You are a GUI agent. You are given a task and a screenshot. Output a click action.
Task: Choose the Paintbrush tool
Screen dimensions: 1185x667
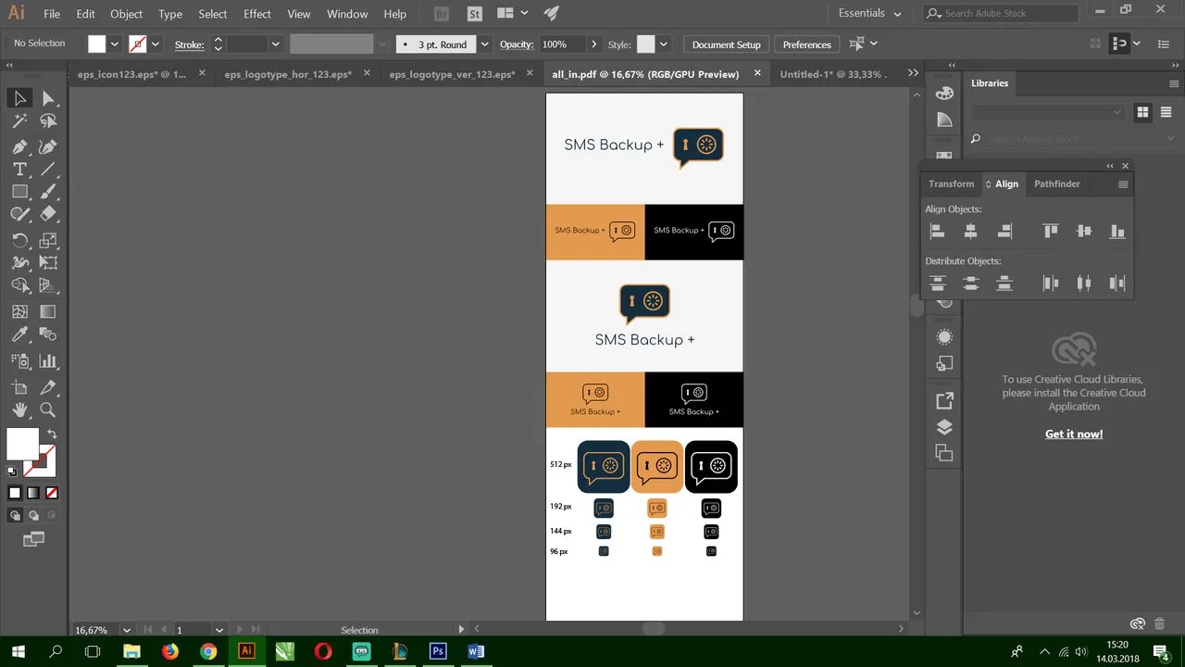coord(48,192)
